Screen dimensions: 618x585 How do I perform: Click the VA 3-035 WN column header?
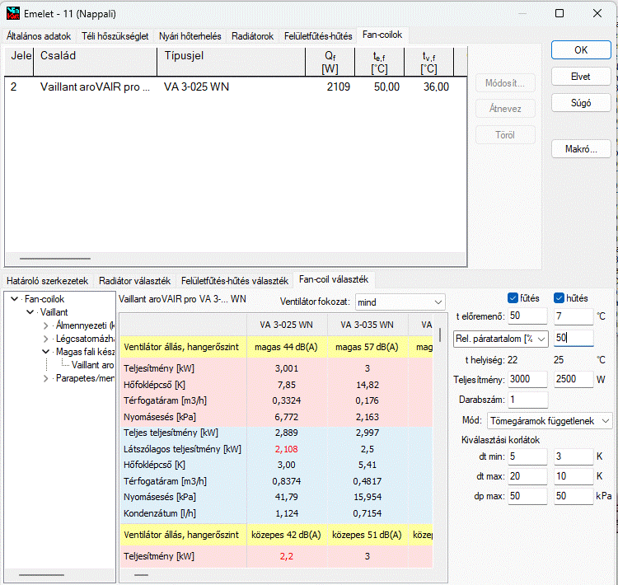(367, 325)
